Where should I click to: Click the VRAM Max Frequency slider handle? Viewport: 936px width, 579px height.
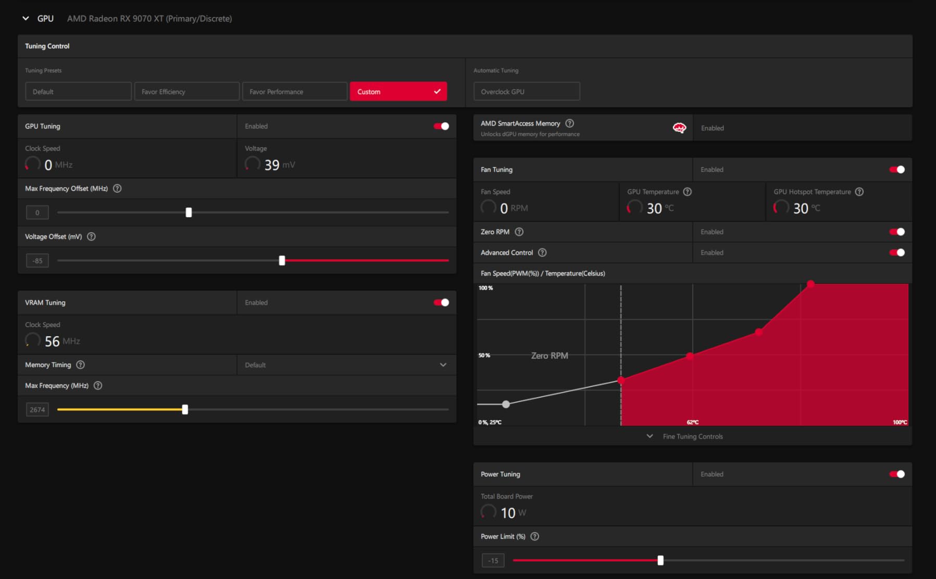click(185, 410)
